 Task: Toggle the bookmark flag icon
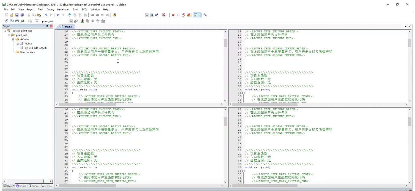click(70, 15)
